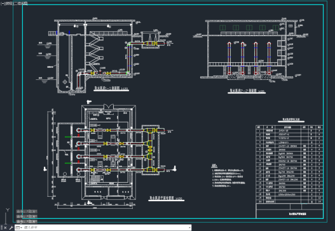Screen dimensions: 335x231
Task: Expand command history arrow at line end
Action: click(x=189, y=228)
